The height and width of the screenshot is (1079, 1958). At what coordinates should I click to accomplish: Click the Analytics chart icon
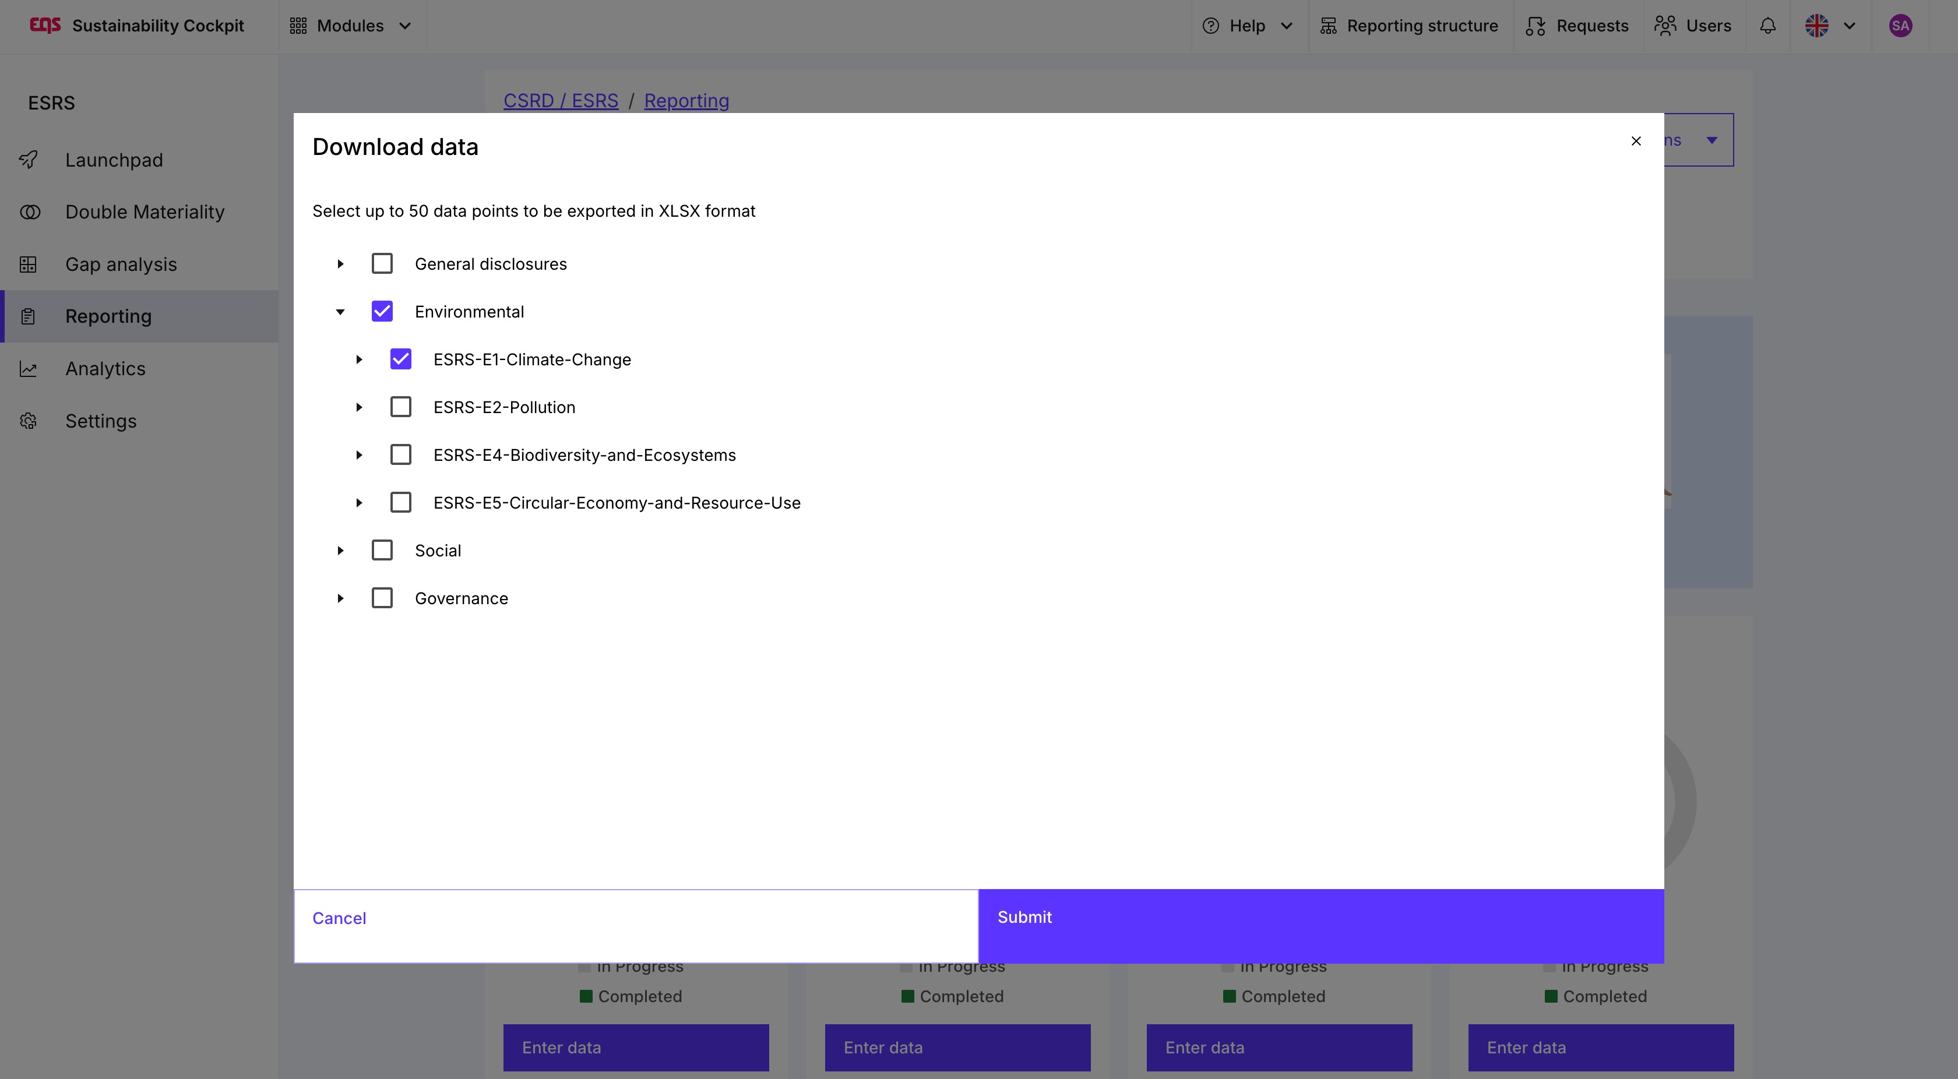(28, 369)
